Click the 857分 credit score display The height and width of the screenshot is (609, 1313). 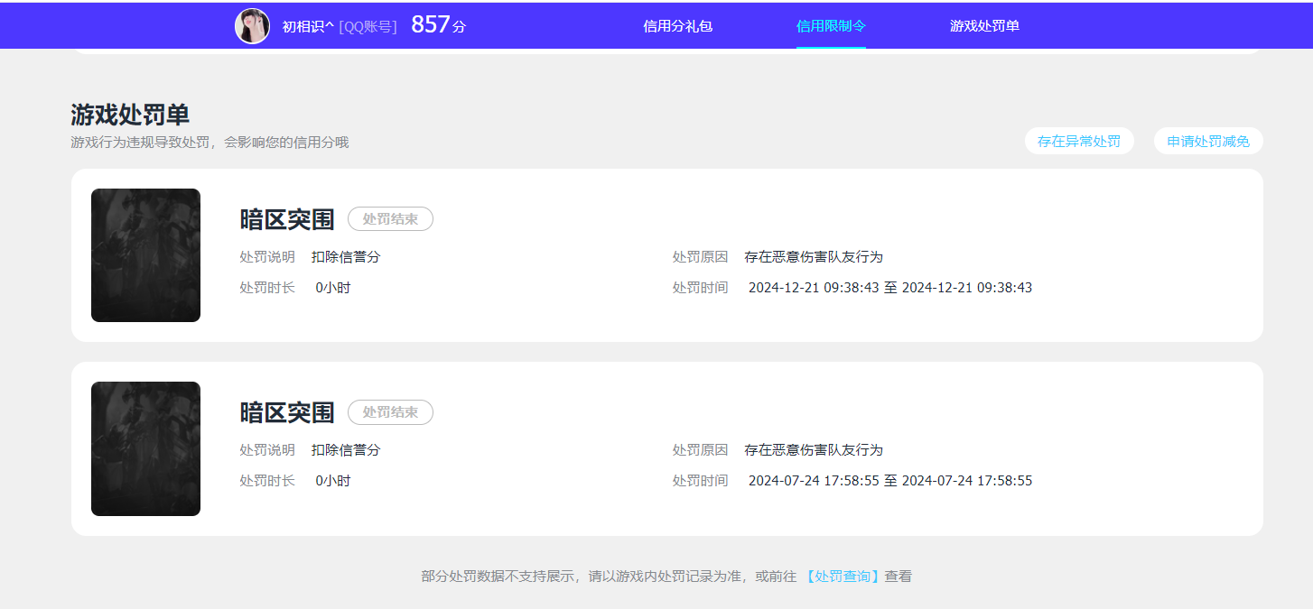point(433,25)
